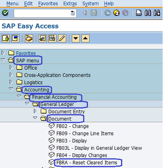Image resolution: width=163 pixels, height=168 pixels.
Task: Click the SAP menu toolbar icon
Action: pyautogui.click(x=15, y=38)
